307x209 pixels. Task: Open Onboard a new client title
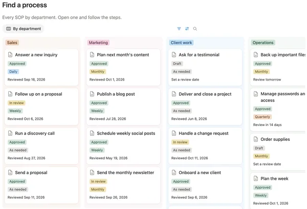pyautogui.click(x=200, y=173)
